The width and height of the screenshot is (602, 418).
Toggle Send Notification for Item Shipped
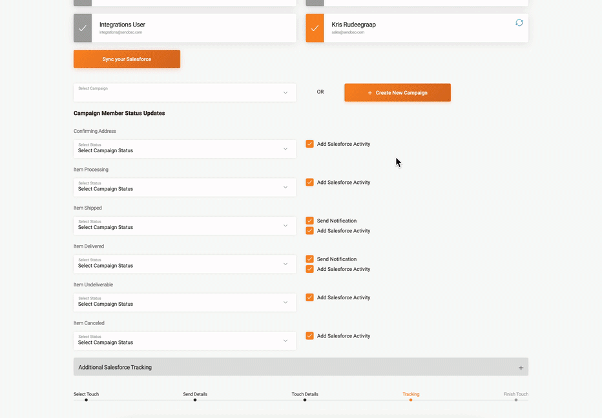[310, 221]
